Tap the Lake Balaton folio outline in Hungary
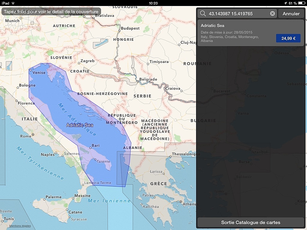The width and height of the screenshot is (307, 230). 100,44
